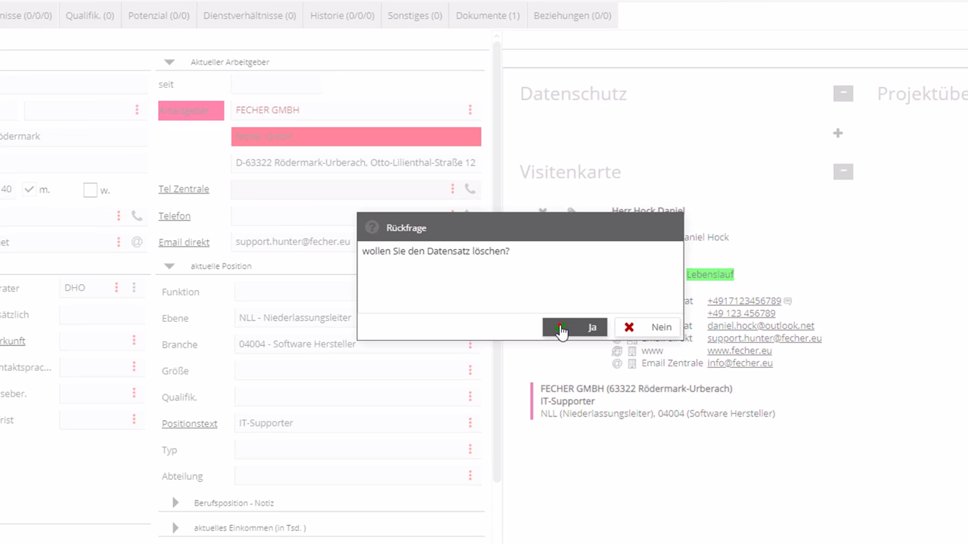Collapse the Visitenkarte panel with minus button
This screenshot has height=544, width=968.
(x=843, y=172)
